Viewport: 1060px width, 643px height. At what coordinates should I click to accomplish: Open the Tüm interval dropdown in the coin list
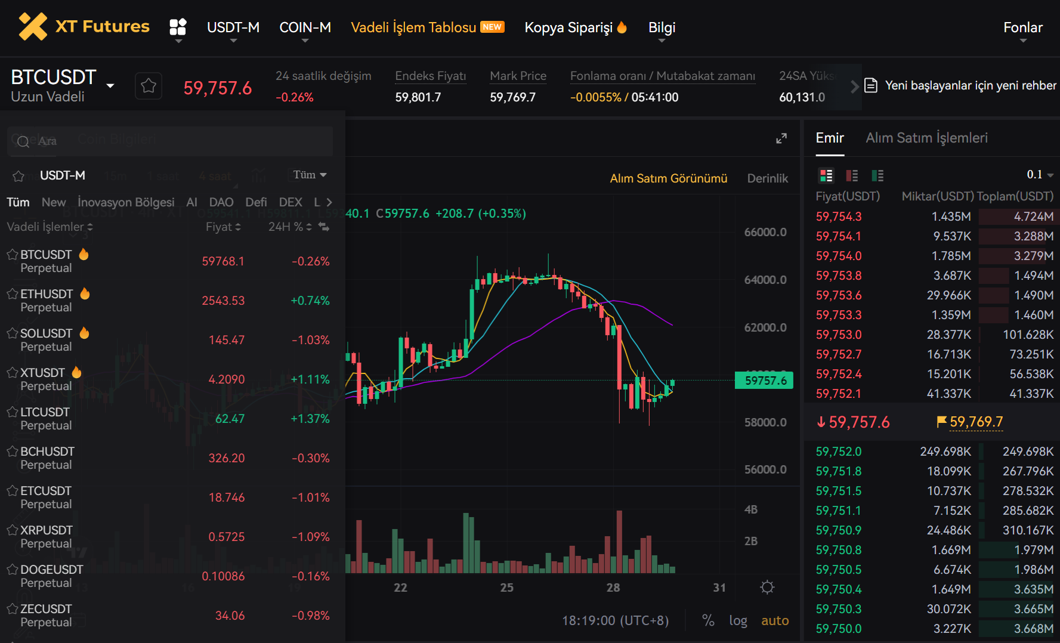pyautogui.click(x=308, y=175)
